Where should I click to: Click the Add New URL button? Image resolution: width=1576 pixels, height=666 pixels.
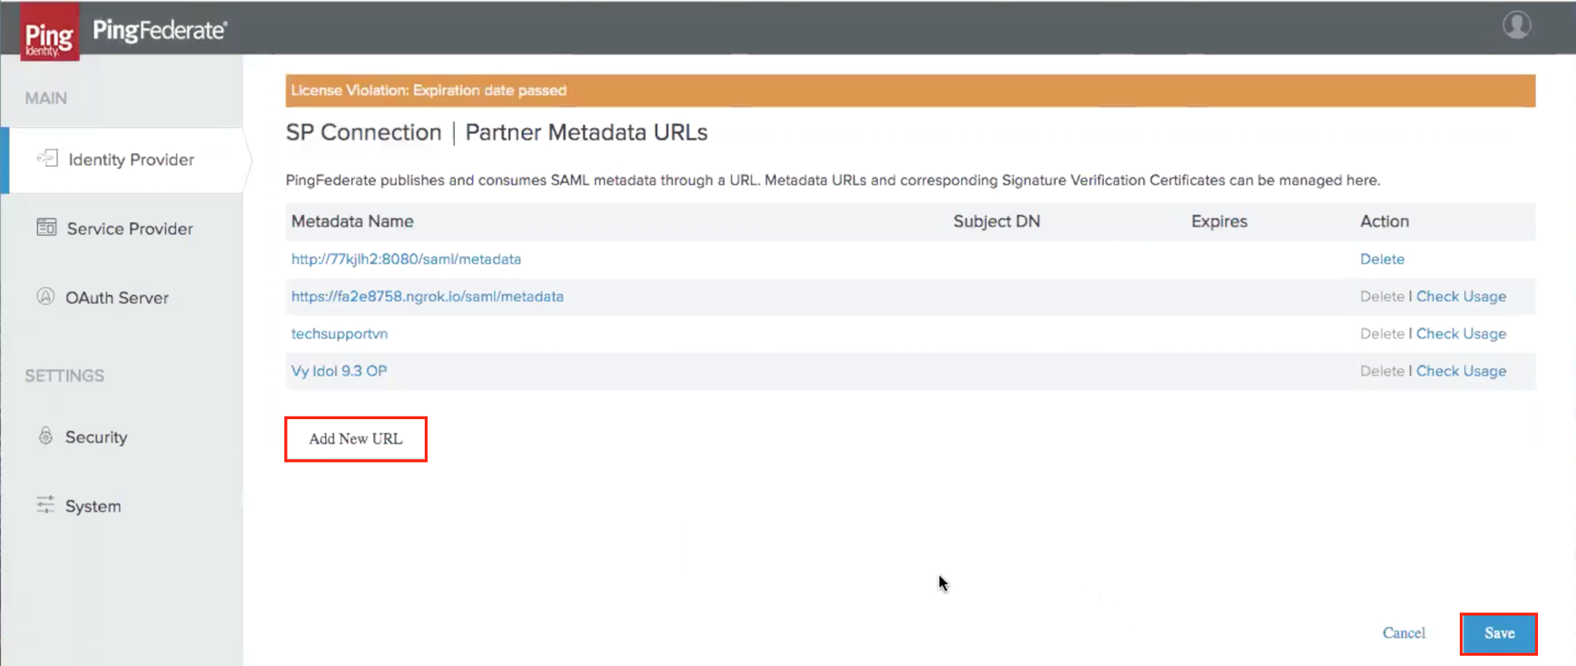pos(356,439)
